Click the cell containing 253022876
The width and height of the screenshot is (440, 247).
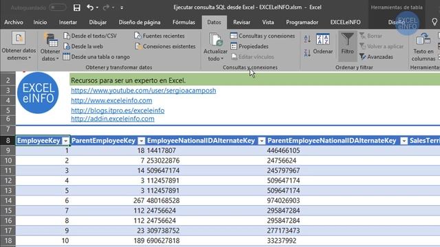click(206, 161)
